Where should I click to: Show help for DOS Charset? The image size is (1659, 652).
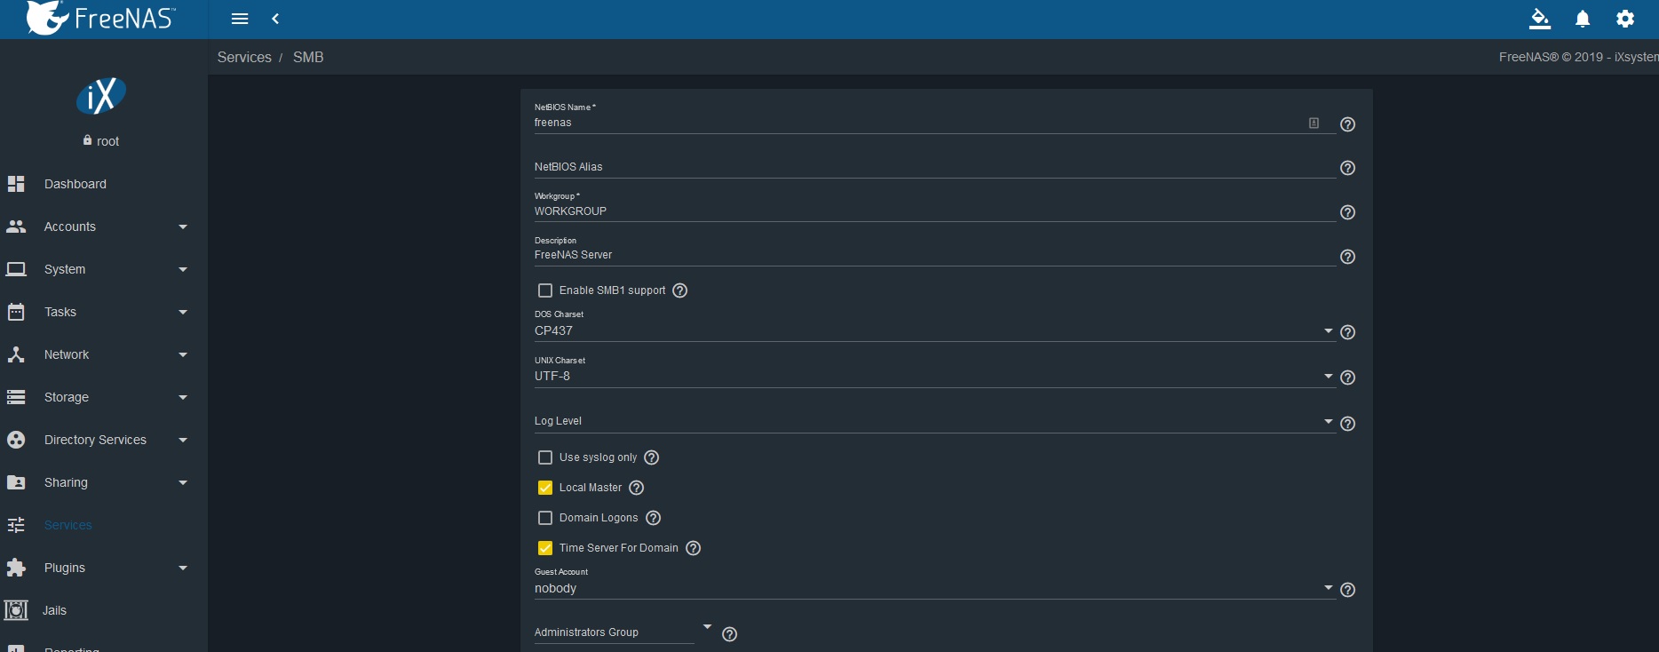tap(1347, 332)
